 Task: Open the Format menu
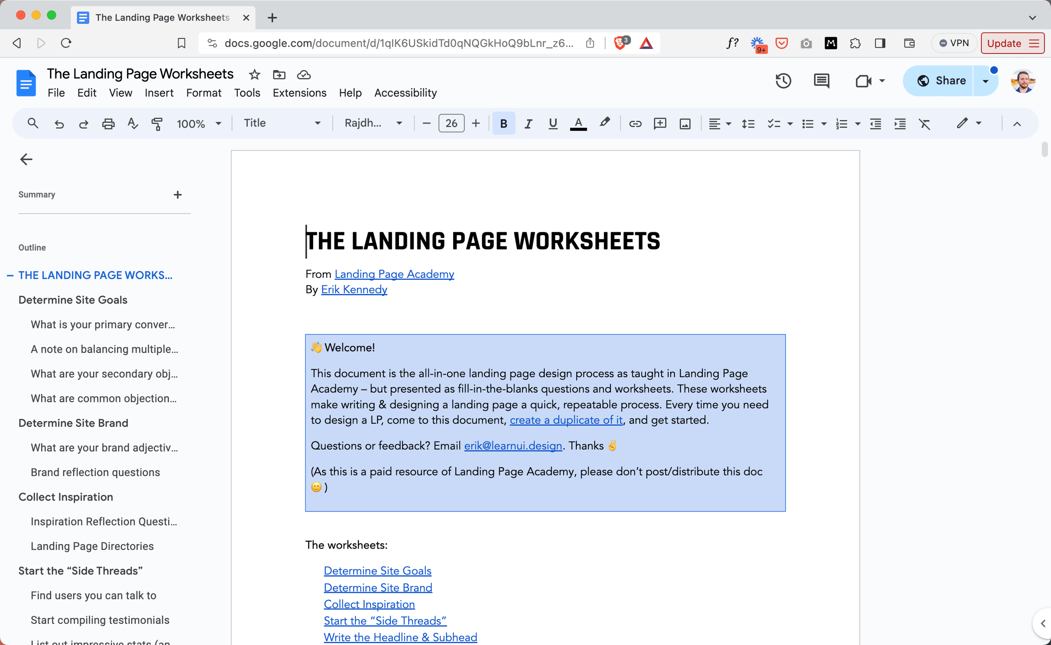point(204,93)
